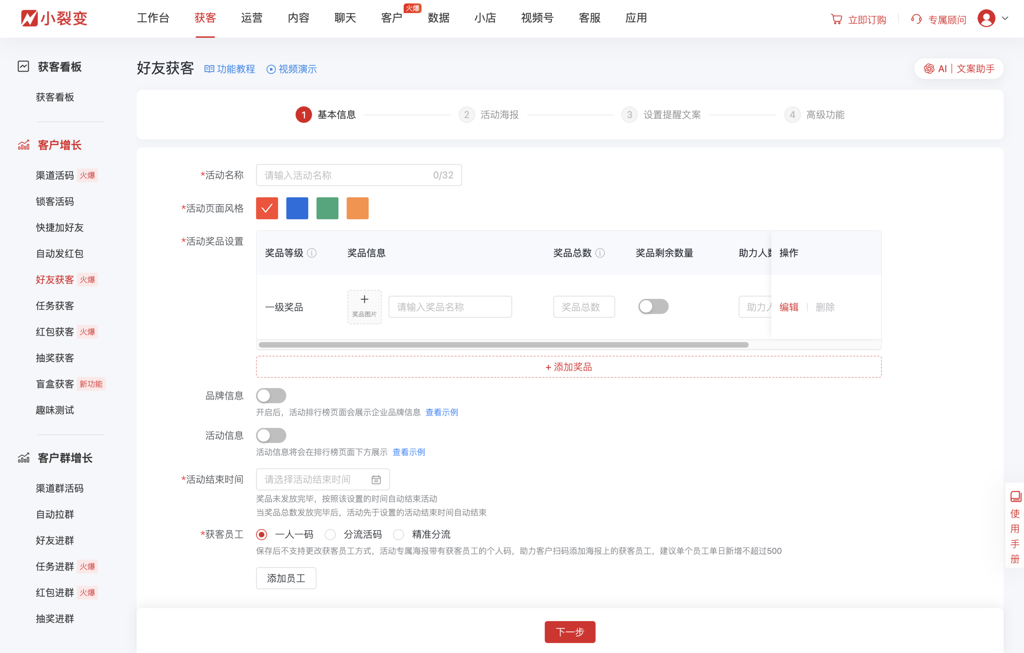Play the 视频演示 video demo
The height and width of the screenshot is (653, 1024).
(x=271, y=69)
